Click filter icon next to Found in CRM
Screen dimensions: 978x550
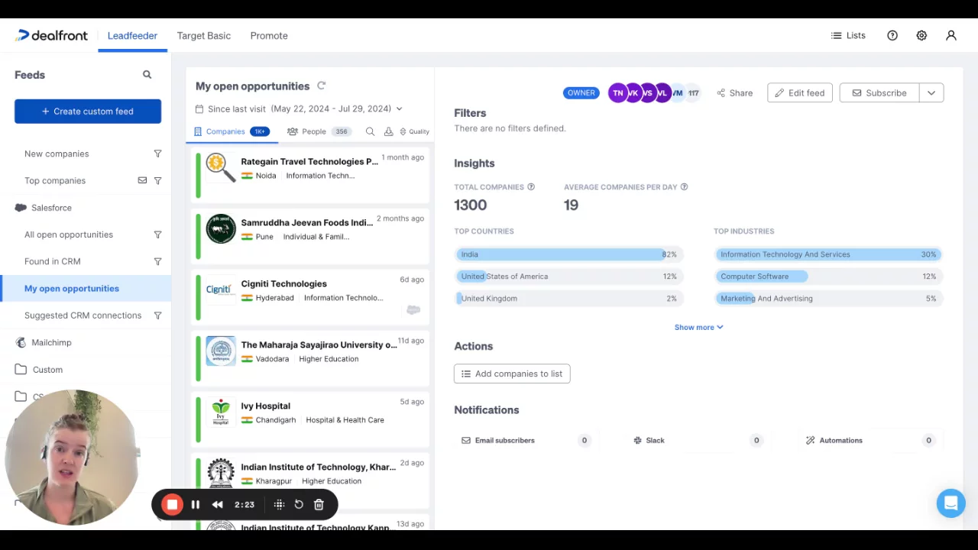(157, 261)
